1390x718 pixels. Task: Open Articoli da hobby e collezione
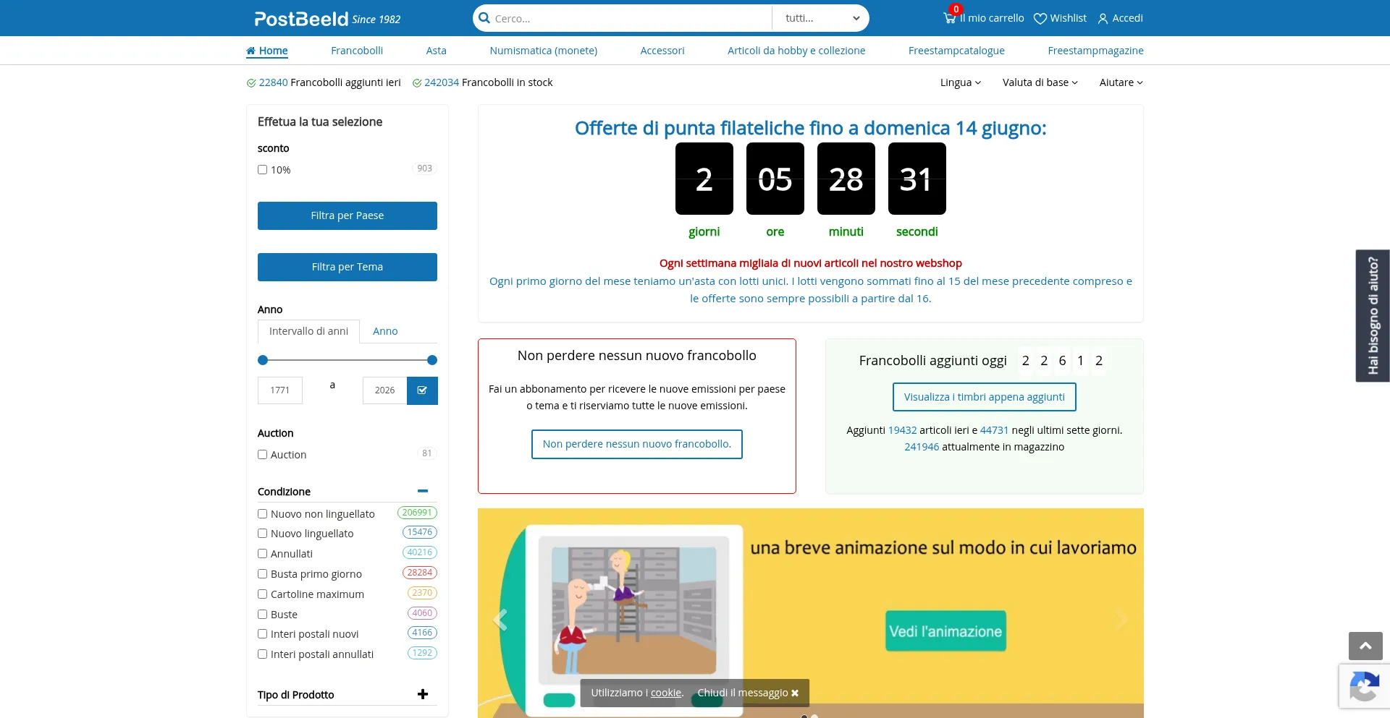pos(796,51)
